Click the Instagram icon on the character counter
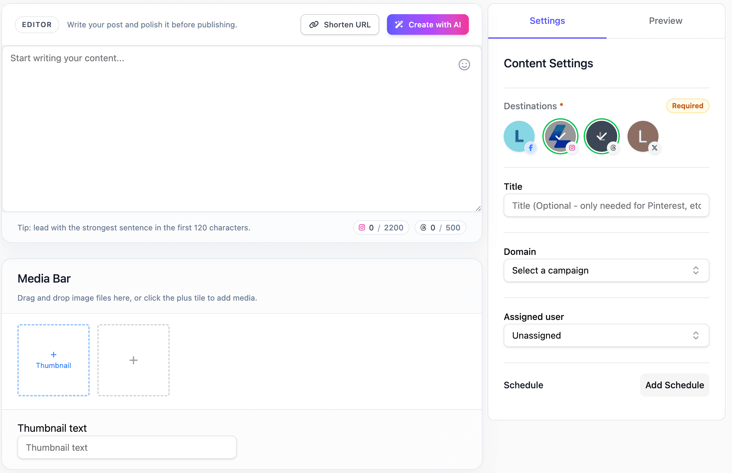 click(x=362, y=227)
